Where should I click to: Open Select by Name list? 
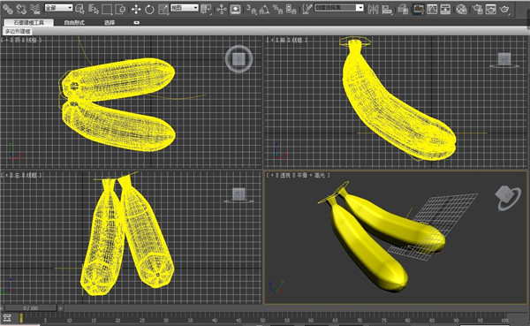(94, 9)
